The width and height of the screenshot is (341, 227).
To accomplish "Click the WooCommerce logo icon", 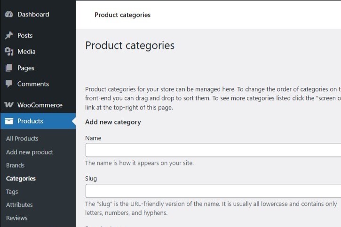I will 9,105.
